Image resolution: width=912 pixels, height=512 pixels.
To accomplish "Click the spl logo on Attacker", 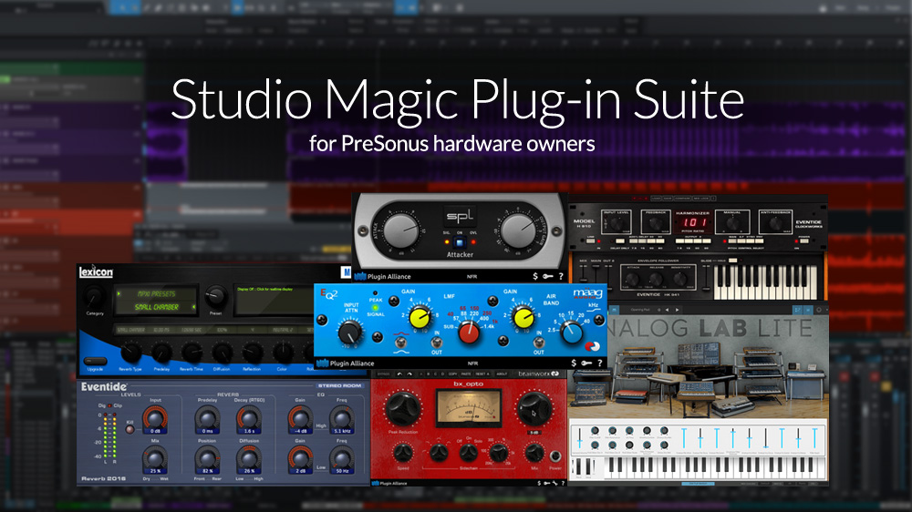I will coord(460,217).
